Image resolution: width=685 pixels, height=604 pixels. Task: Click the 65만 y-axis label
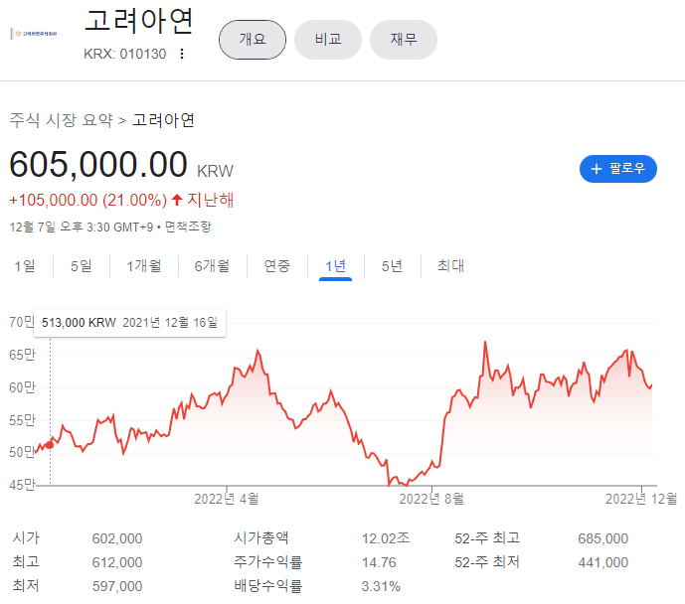[22, 355]
